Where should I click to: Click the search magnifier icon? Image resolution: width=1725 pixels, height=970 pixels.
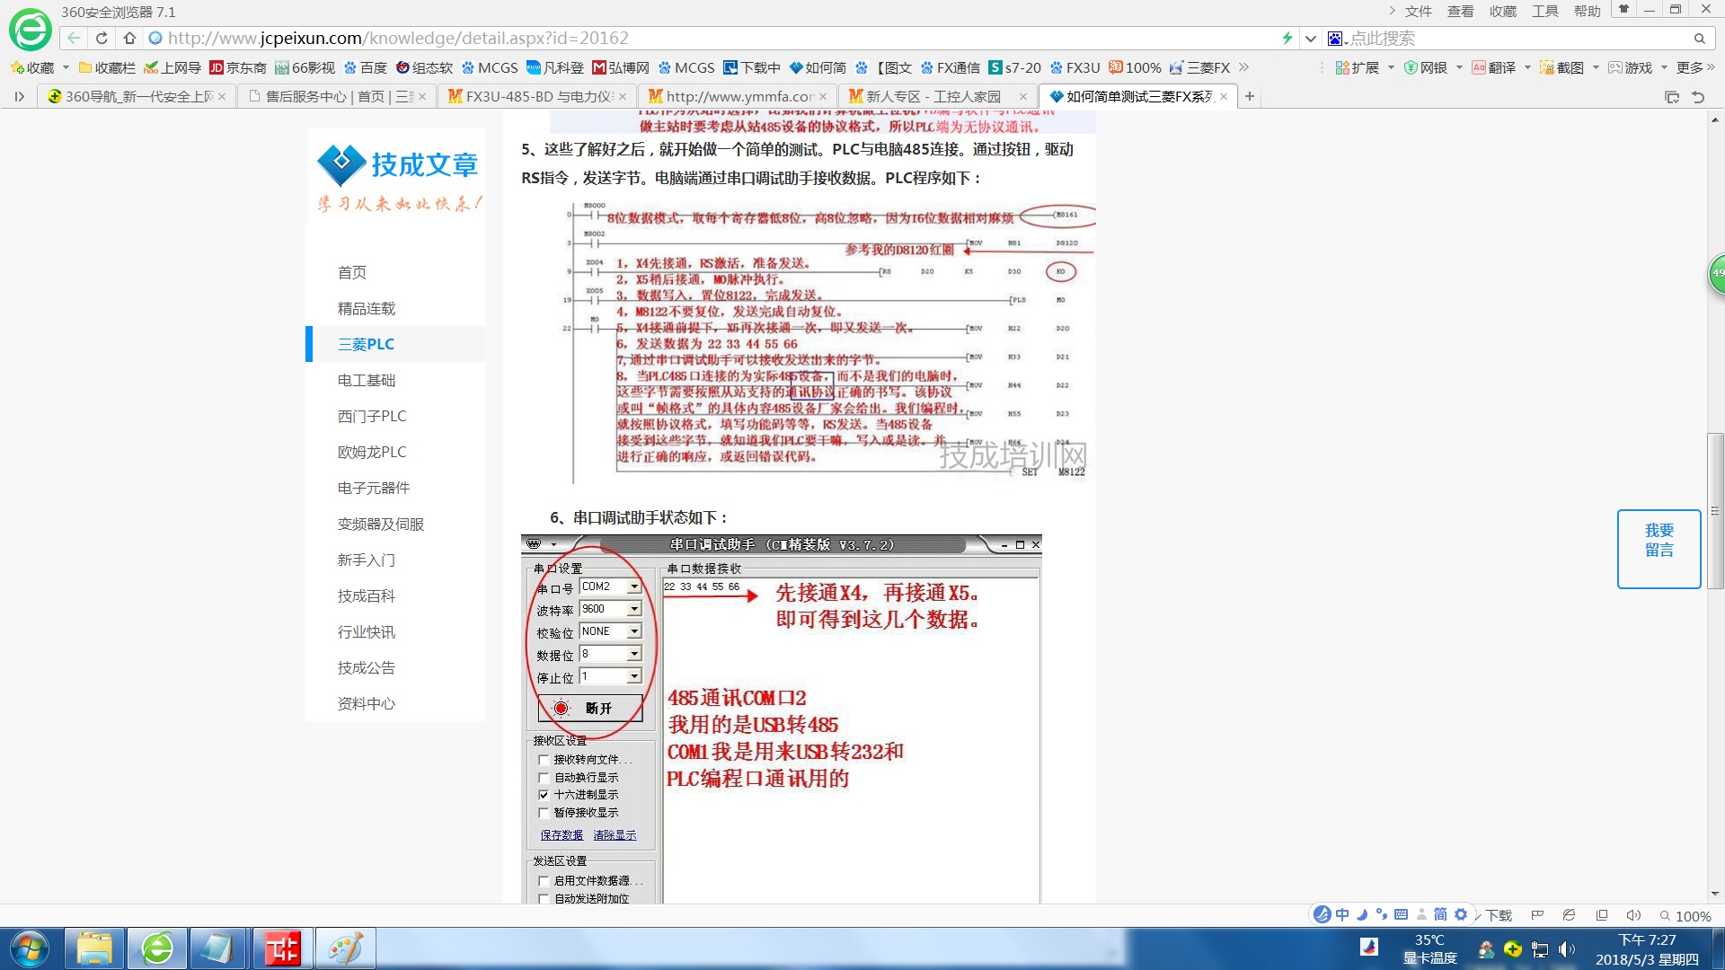click(1699, 39)
